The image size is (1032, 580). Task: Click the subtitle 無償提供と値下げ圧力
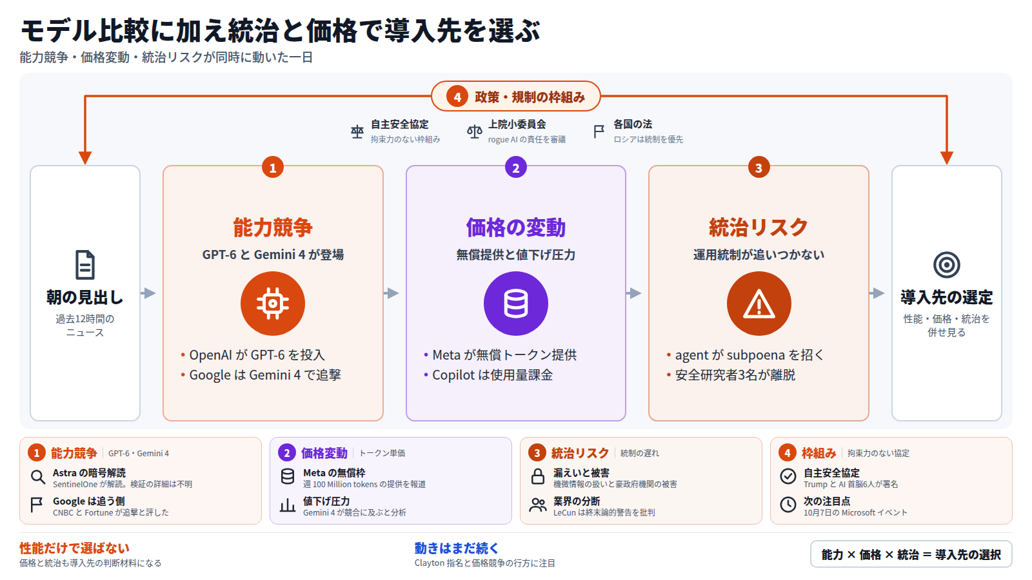516,255
